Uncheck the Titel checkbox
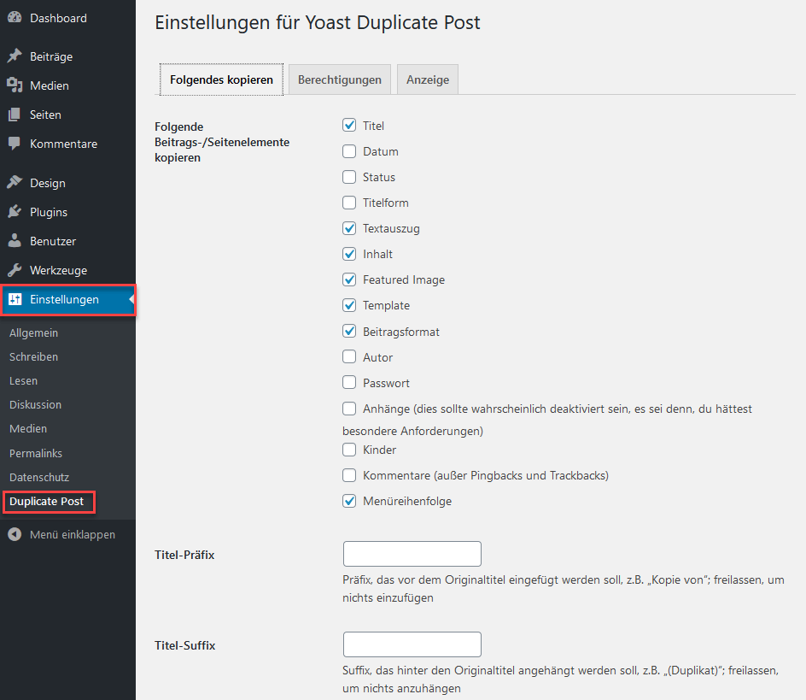The image size is (806, 700). (349, 125)
